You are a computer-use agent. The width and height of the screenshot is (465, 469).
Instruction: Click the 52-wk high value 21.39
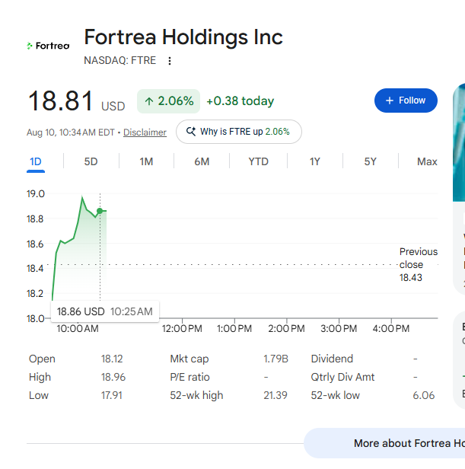pyautogui.click(x=275, y=395)
